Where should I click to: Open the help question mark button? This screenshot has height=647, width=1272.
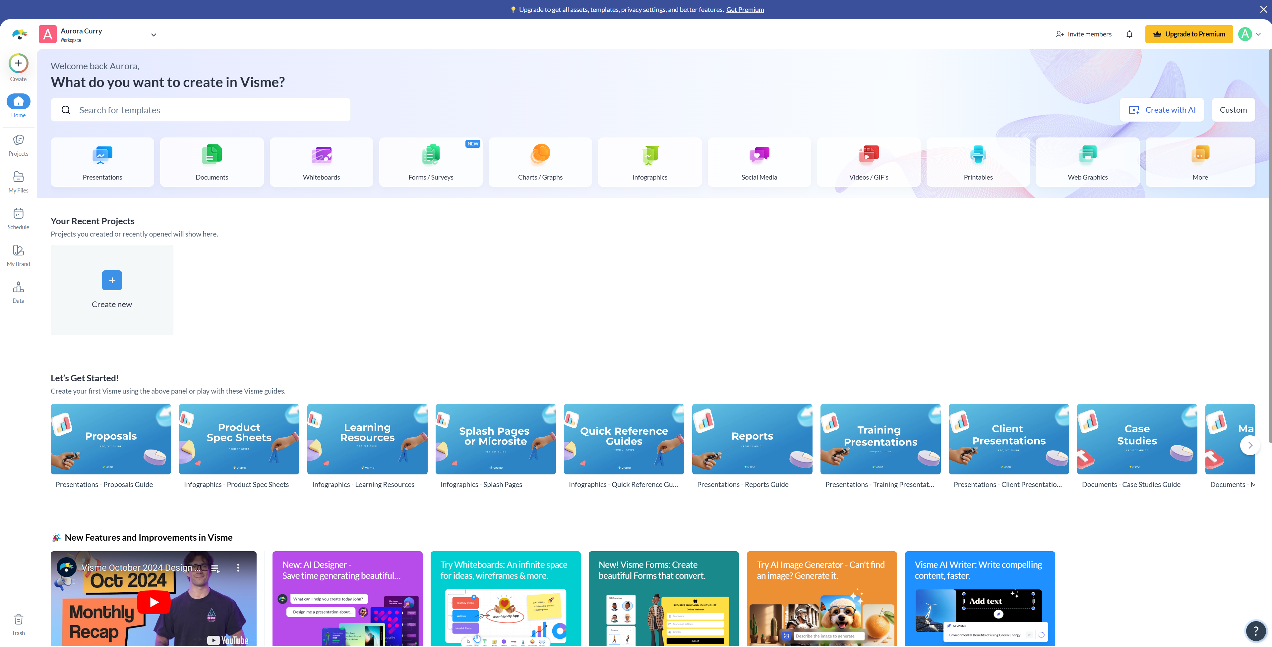1256,631
